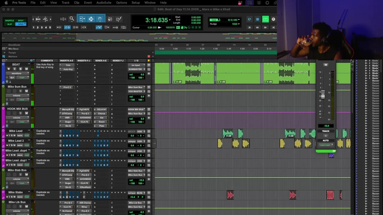Click the Fast Forward transport button
Image resolution: width=383 pixels, height=215 pixels.
[x=265, y=27]
